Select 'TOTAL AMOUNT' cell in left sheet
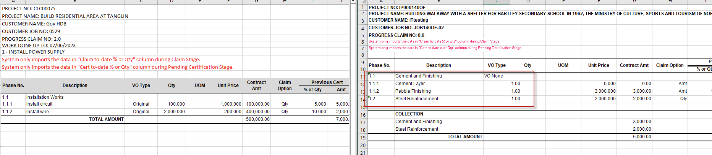Screen dimensions: 712x155 (106, 119)
